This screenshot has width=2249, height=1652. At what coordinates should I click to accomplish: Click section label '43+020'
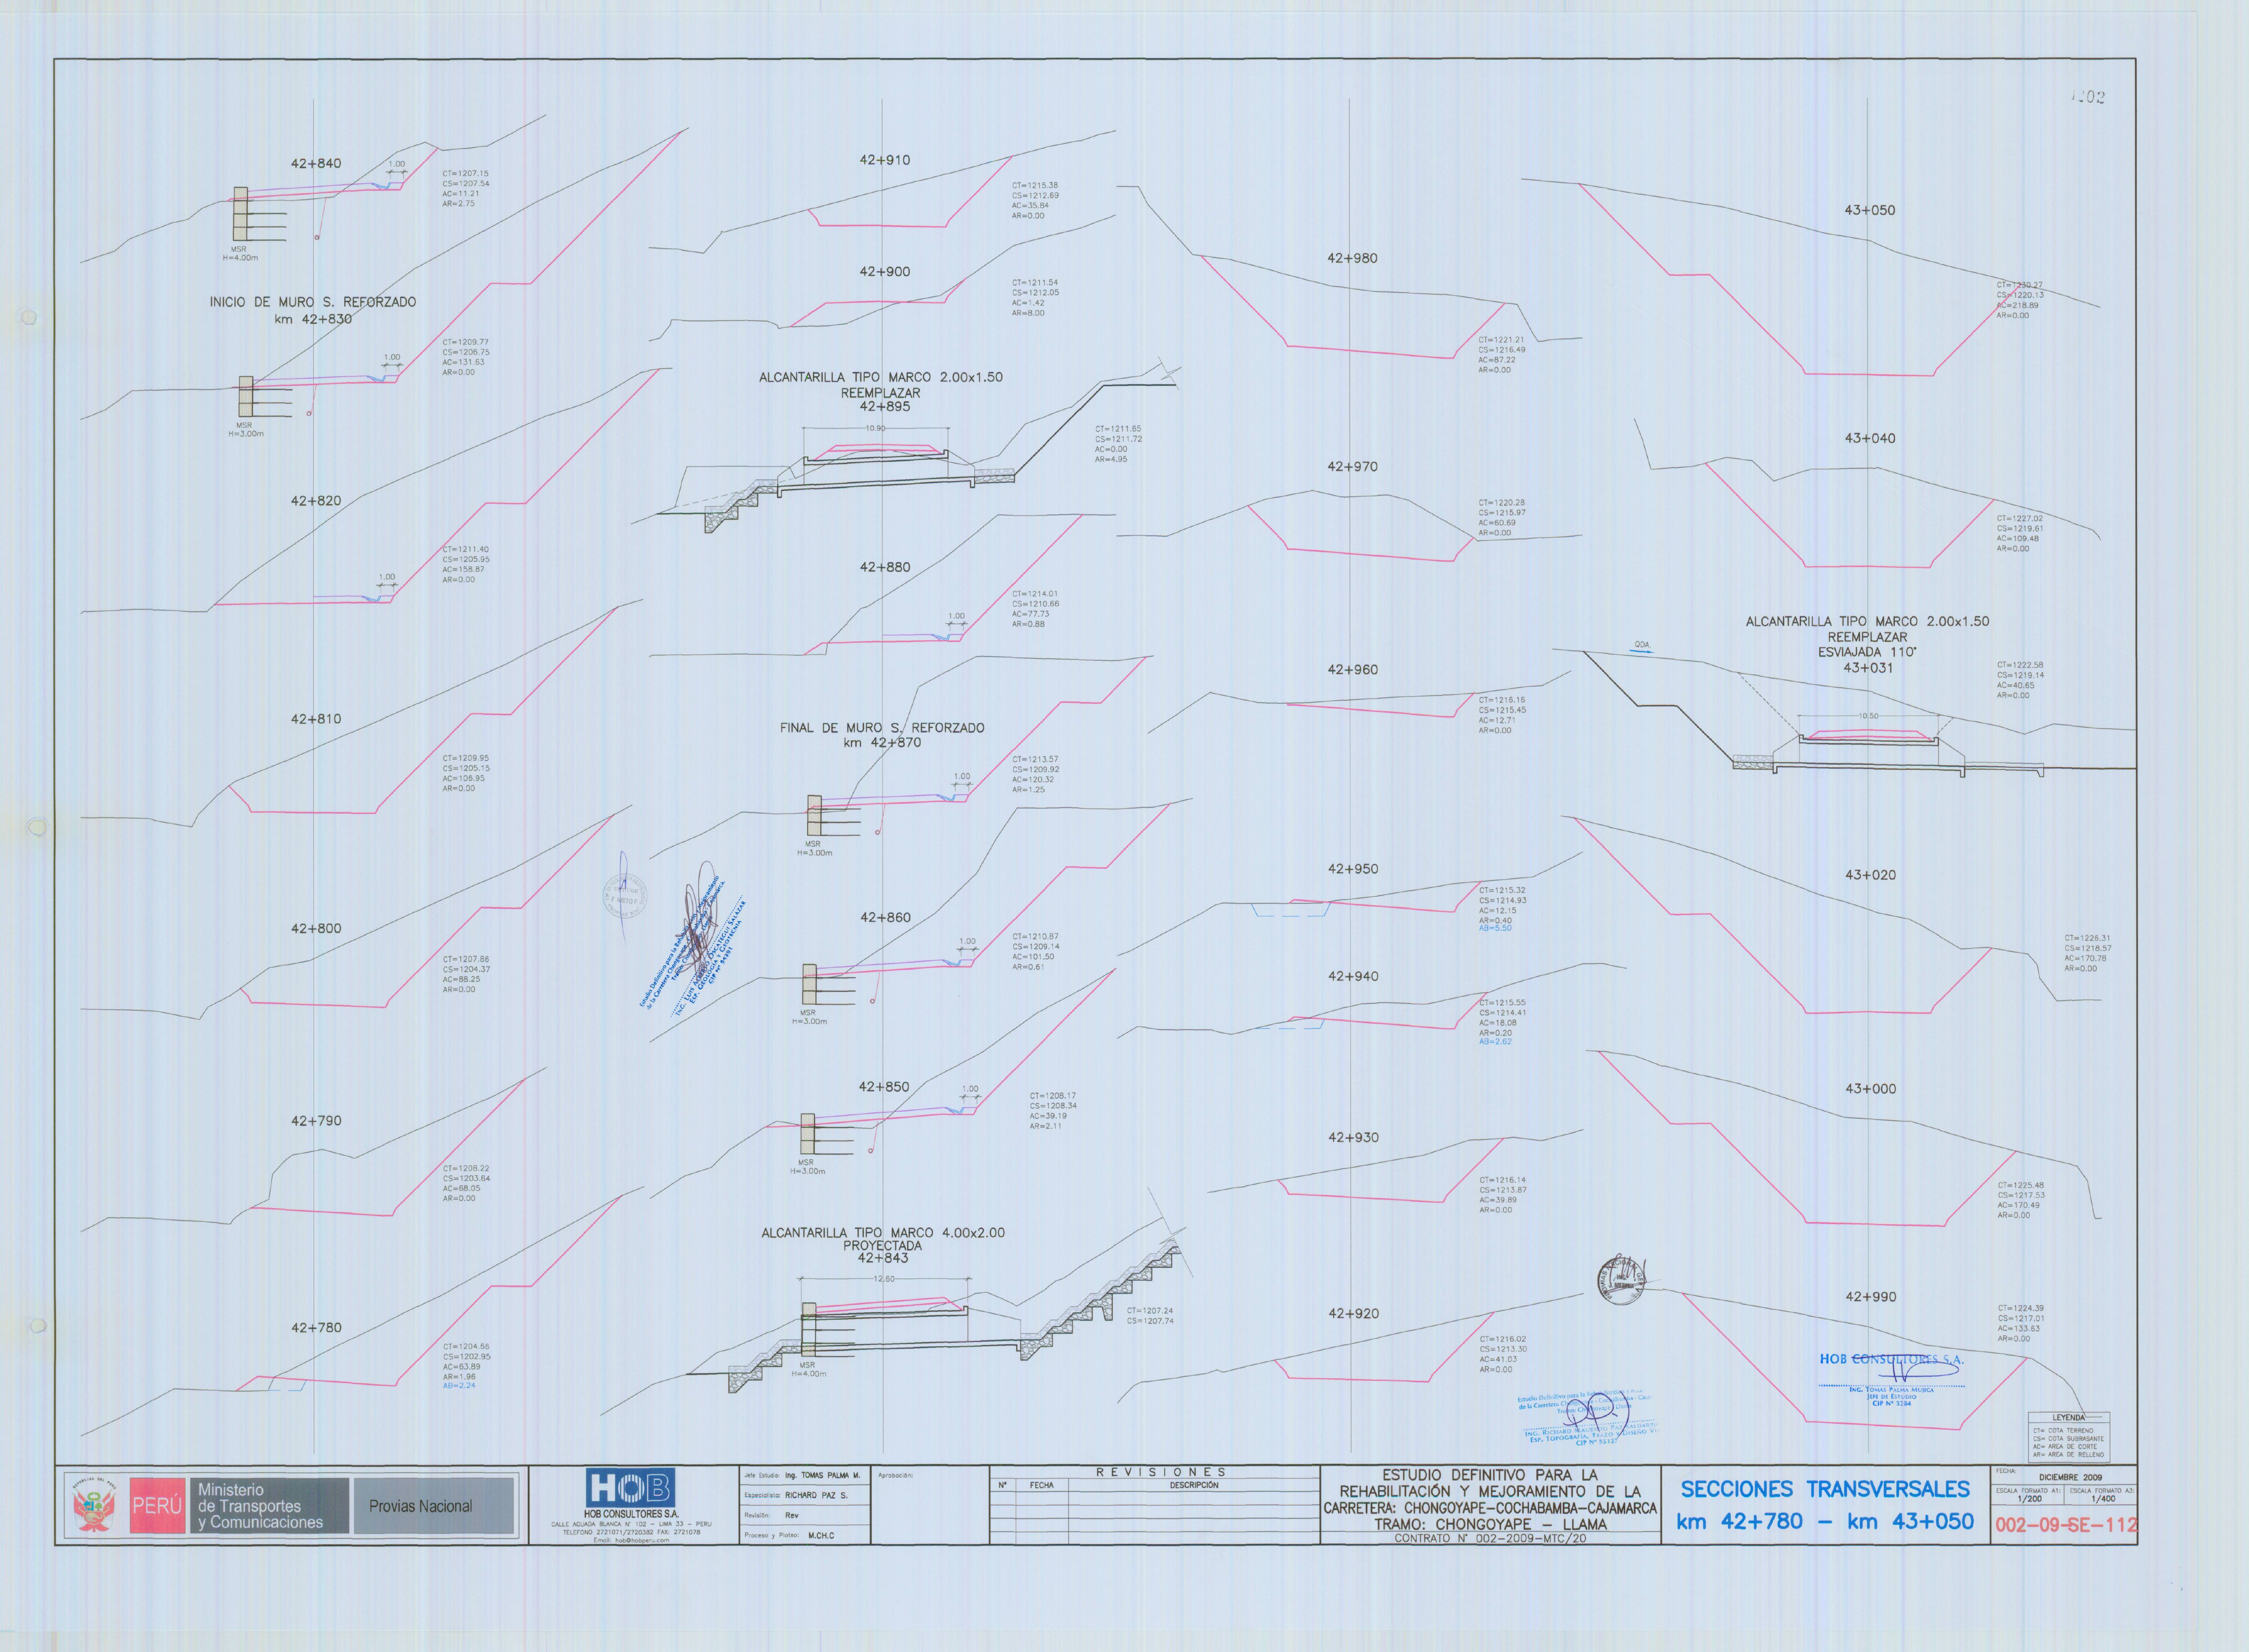click(1870, 875)
